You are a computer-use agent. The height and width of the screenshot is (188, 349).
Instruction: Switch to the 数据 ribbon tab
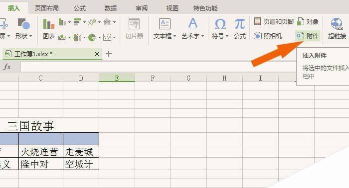(x=111, y=8)
